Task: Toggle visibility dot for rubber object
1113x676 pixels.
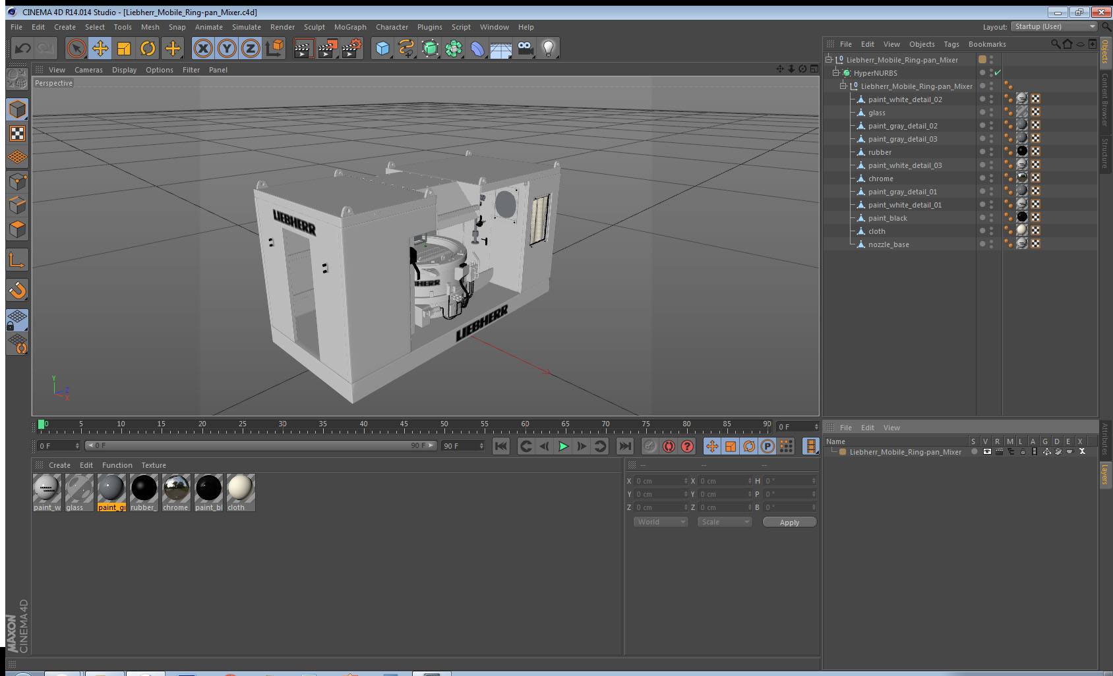Action: coord(982,152)
